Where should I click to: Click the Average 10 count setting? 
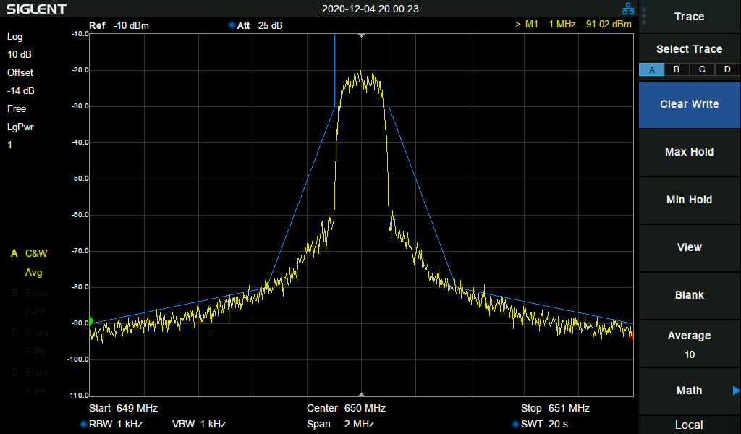[690, 344]
